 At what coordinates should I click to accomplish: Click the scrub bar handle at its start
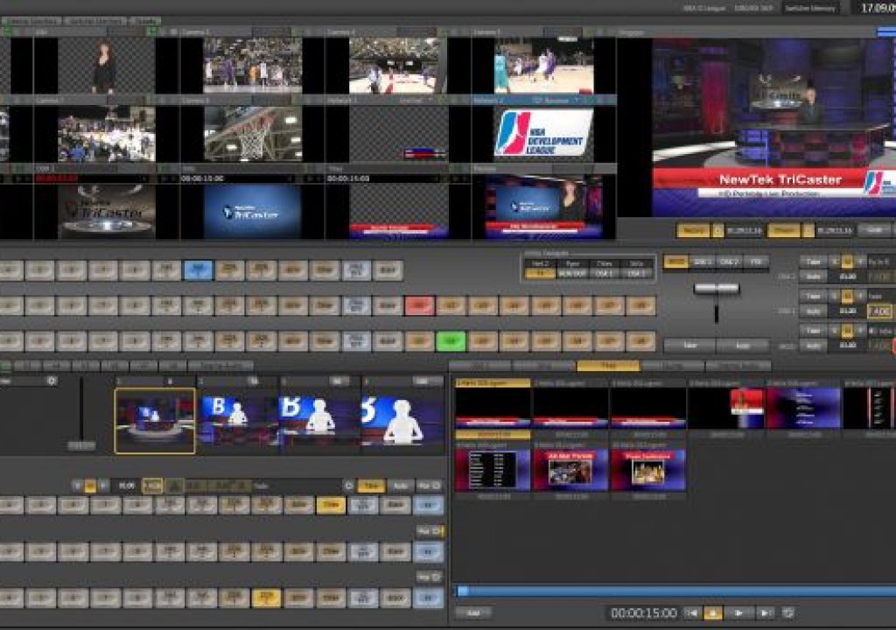coord(461,591)
